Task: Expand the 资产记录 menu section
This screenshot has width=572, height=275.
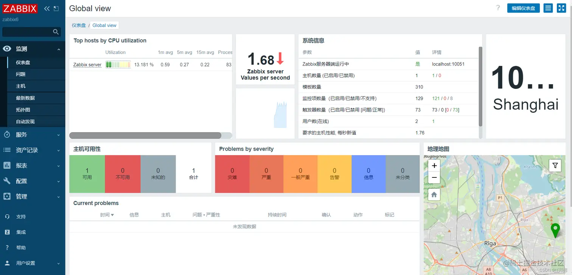Action: tap(59, 150)
